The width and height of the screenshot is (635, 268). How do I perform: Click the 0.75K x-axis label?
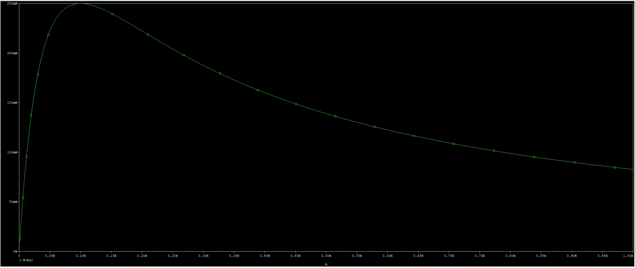point(480,256)
